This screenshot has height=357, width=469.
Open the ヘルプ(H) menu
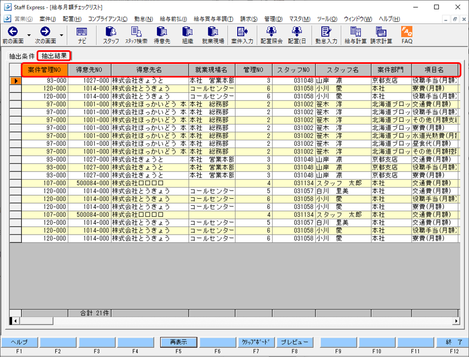tap(389, 19)
